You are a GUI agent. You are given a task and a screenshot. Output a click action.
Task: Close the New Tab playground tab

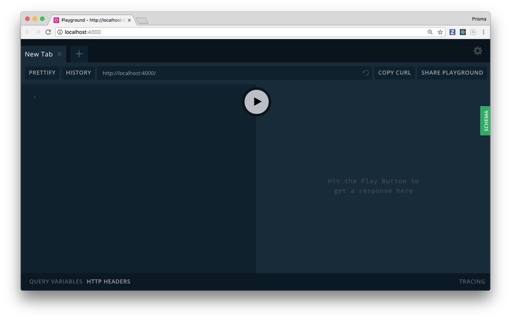(59, 54)
